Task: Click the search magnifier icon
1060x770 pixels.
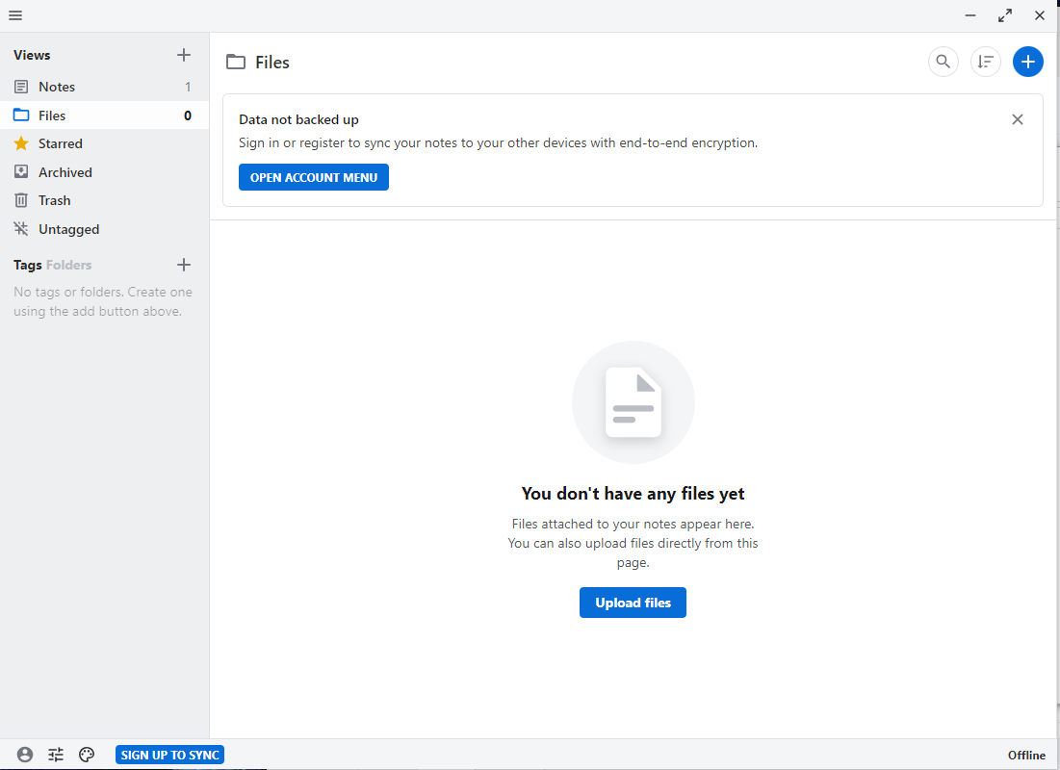Action: point(944,62)
